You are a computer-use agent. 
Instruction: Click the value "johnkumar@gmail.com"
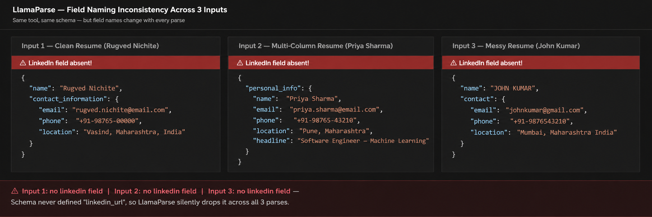coord(545,110)
